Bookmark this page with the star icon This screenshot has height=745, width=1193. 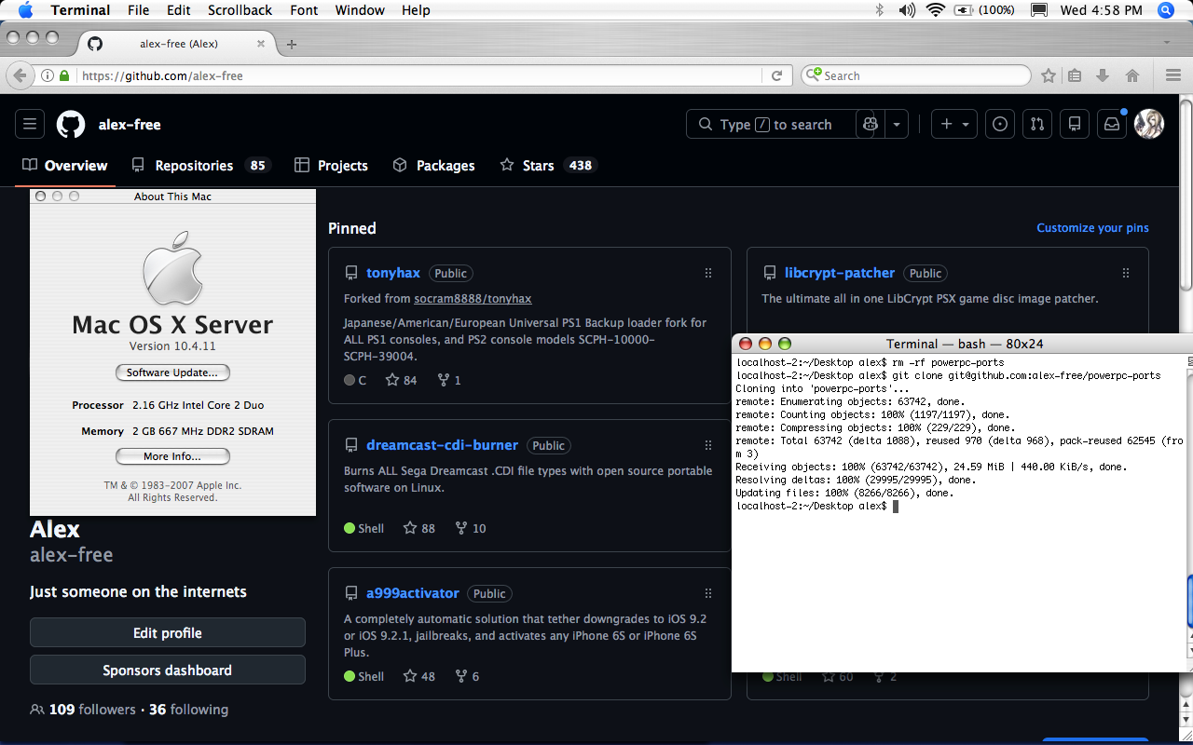1049,75
